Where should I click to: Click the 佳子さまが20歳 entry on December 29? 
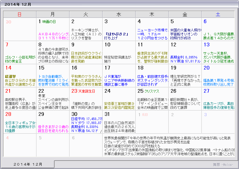(x=53, y=129)
